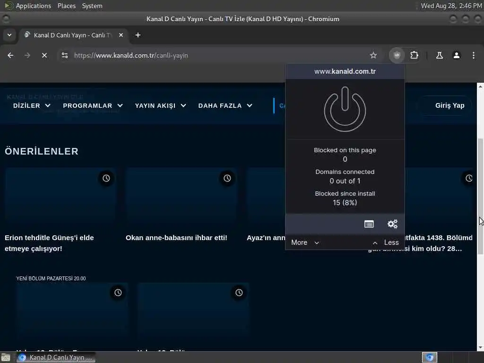This screenshot has height=363, width=484.
Task: Open the profile avatar icon
Action: pos(456,55)
